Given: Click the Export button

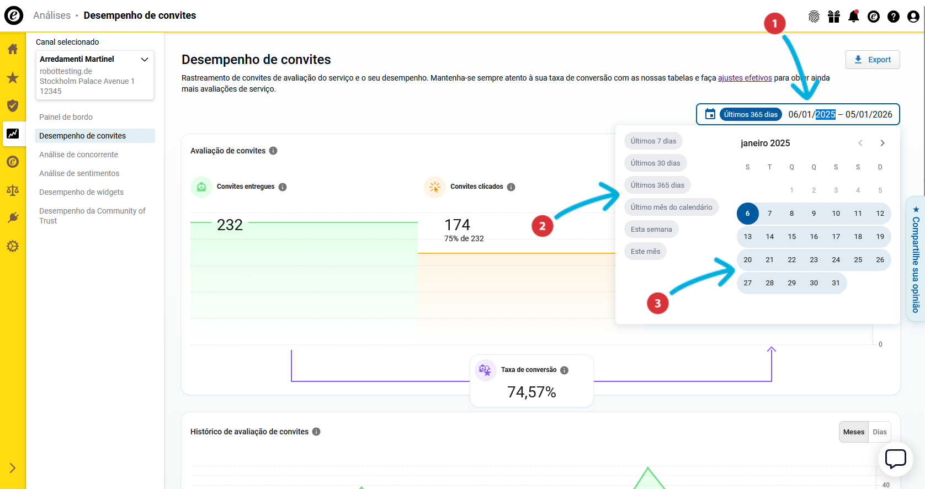Looking at the screenshot, I should [x=872, y=60].
